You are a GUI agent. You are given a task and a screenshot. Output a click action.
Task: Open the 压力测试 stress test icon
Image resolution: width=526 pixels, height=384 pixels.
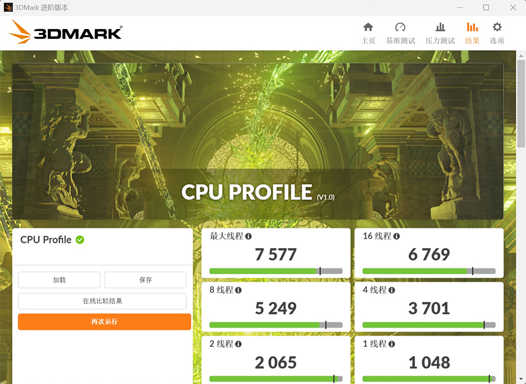tap(440, 27)
